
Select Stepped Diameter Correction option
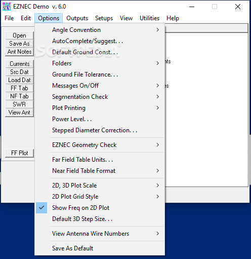coord(100,130)
